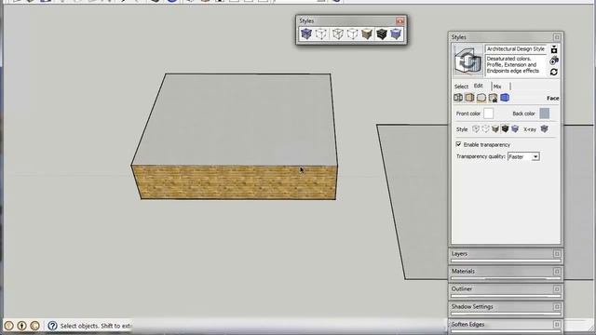Click the update style refresh arrows icon
596x335 pixels.
[x=554, y=72]
